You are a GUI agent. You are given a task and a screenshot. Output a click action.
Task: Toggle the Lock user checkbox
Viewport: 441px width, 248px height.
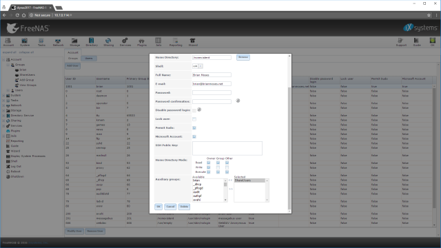point(194,119)
